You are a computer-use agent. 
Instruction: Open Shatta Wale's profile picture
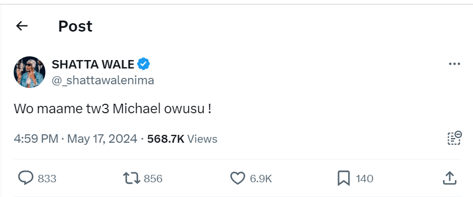pos(30,72)
